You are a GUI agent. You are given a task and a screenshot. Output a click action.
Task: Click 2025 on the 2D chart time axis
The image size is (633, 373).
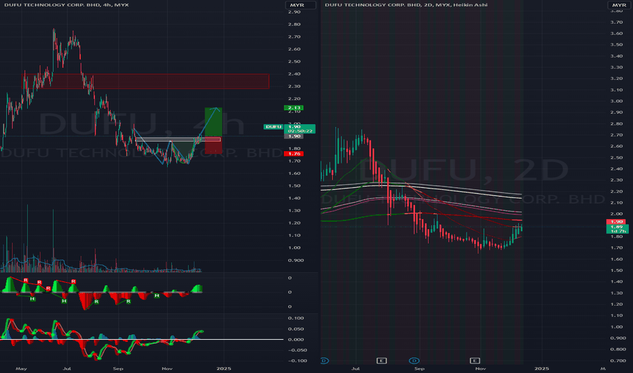point(542,368)
